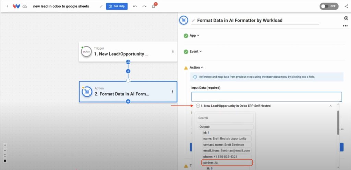This screenshot has width=351, height=170.
Task: Go back using the left chevron arrow
Action: tap(8, 6)
